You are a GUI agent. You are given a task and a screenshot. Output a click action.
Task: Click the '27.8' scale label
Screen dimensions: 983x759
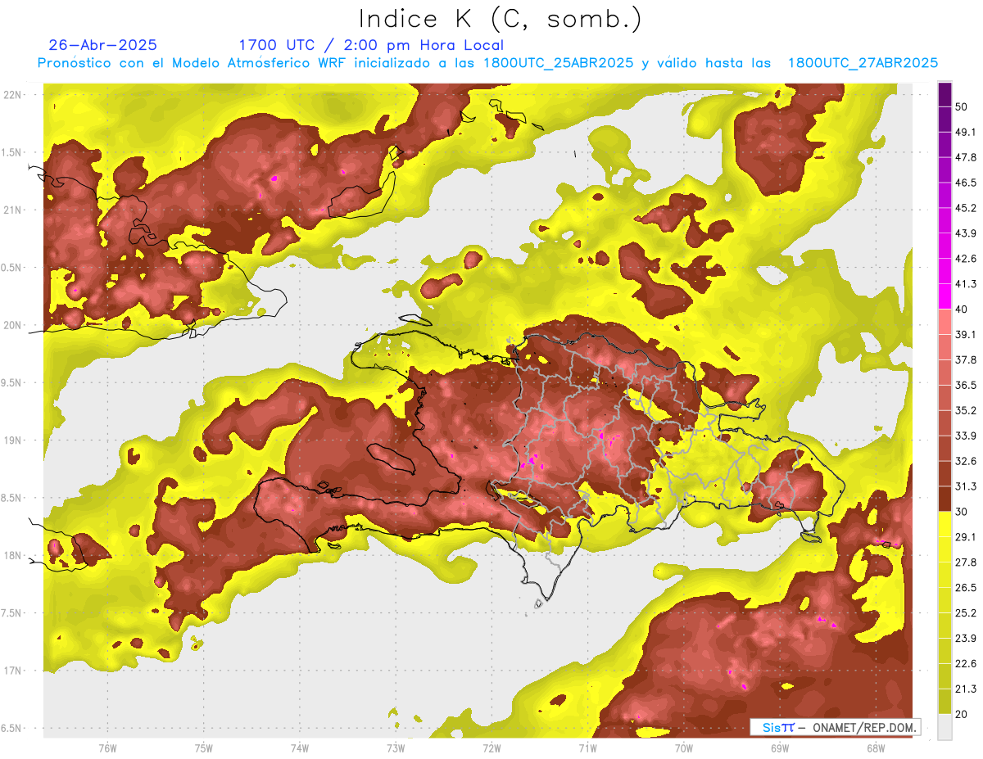coord(966,562)
